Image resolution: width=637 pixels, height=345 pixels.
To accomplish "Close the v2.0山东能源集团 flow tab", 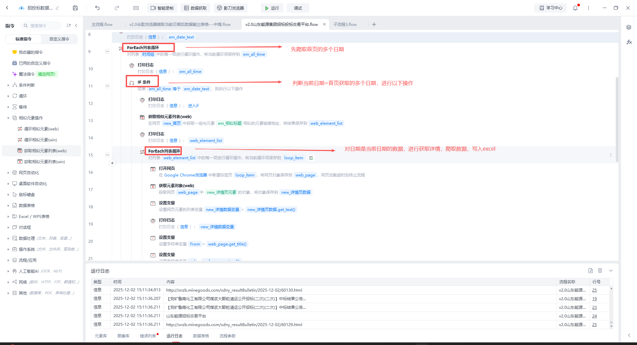I will coord(324,24).
